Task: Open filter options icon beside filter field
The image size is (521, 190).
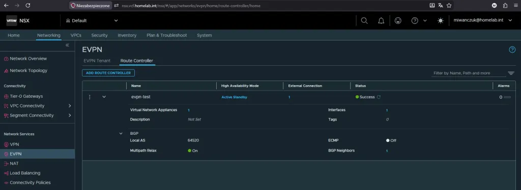Action: pyautogui.click(x=511, y=73)
